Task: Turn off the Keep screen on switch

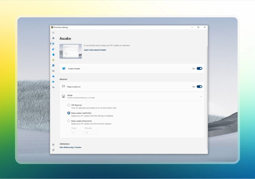Action: pos(199,86)
